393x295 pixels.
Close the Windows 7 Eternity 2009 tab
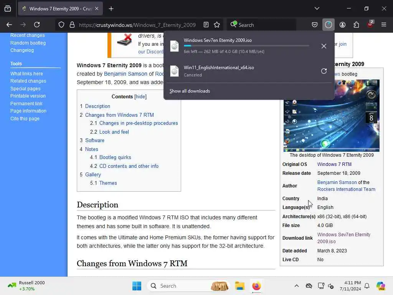(97, 9)
